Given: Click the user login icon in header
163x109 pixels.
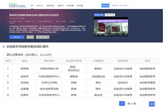Looking at the screenshot, I should coord(112,5).
